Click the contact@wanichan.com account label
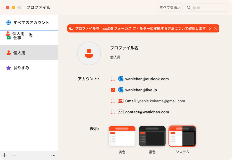The width and height of the screenshot is (232, 160). point(147,112)
